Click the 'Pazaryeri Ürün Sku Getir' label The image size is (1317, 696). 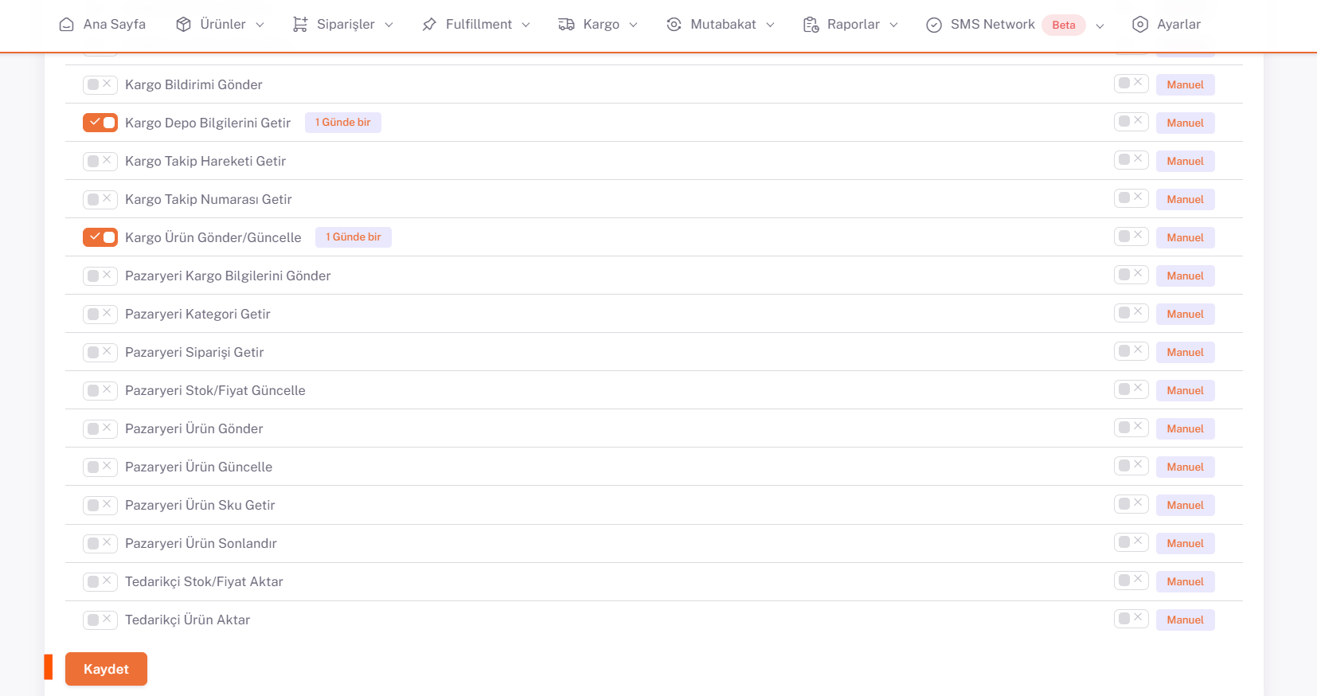(200, 505)
